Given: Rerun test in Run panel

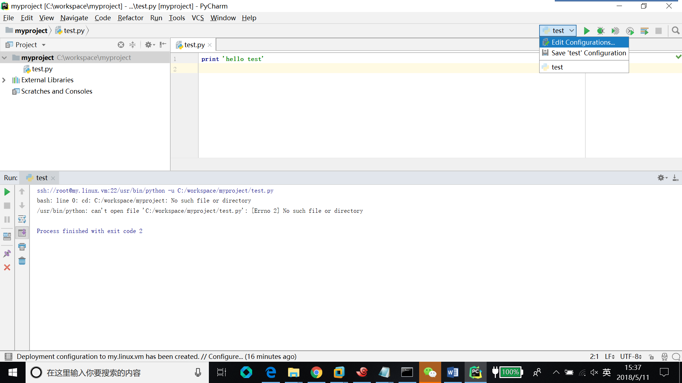Looking at the screenshot, I should pyautogui.click(x=7, y=192).
